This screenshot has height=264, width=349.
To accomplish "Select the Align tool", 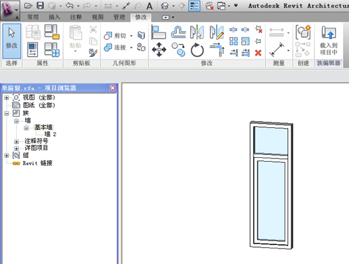I will click(159, 32).
